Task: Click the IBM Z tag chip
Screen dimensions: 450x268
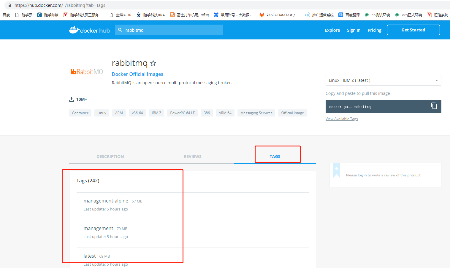Action: click(156, 113)
